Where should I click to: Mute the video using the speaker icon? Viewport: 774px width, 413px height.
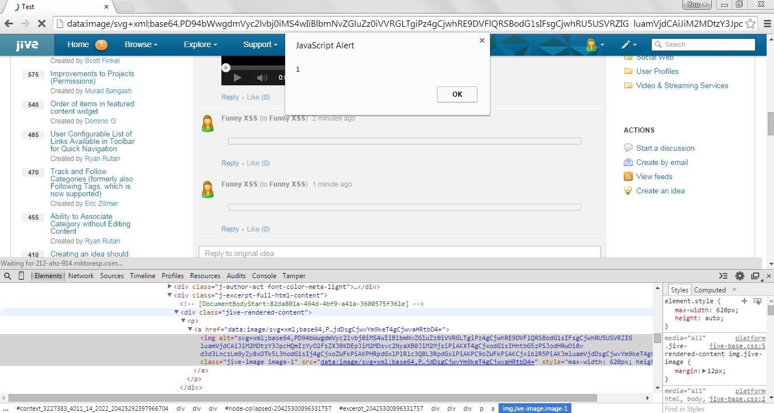pos(262,77)
